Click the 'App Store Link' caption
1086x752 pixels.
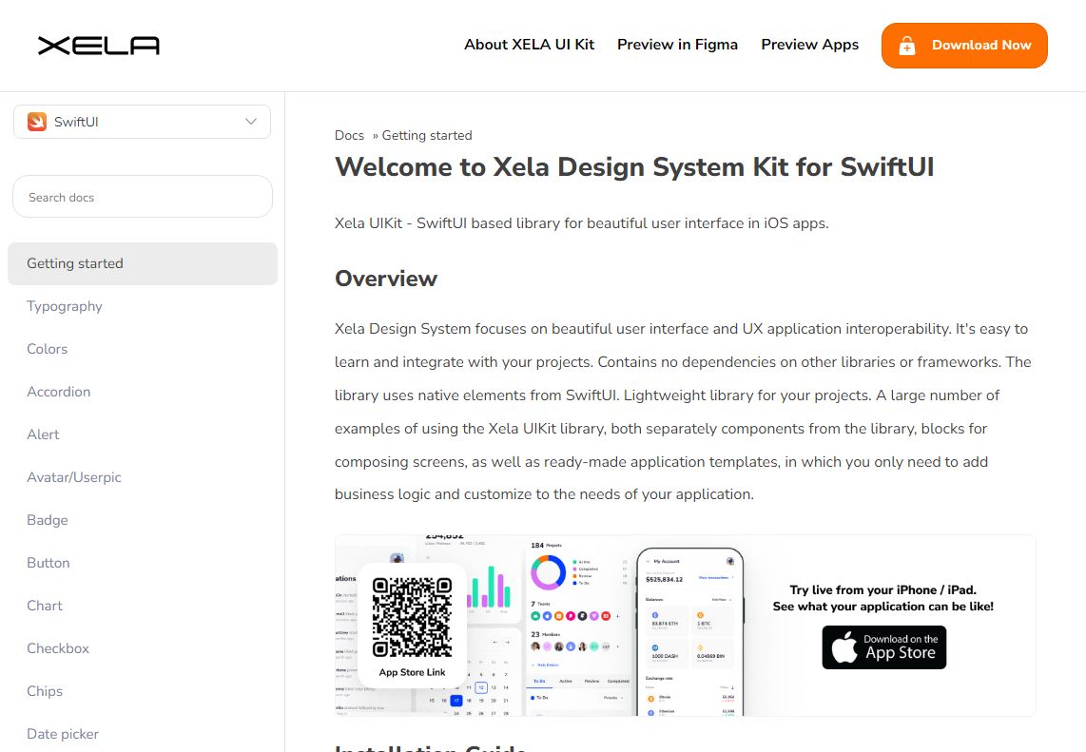pos(412,672)
